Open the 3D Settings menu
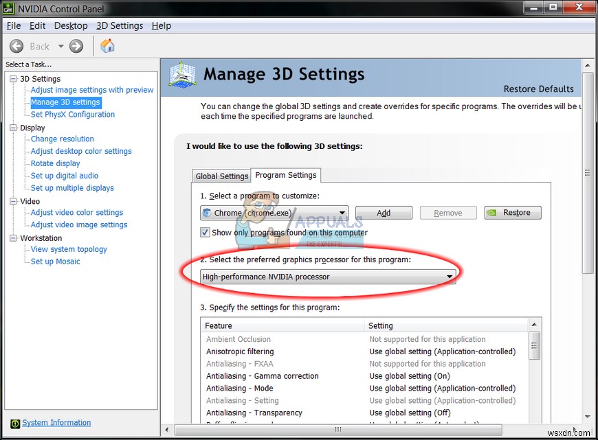This screenshot has height=440, width=598. click(120, 26)
